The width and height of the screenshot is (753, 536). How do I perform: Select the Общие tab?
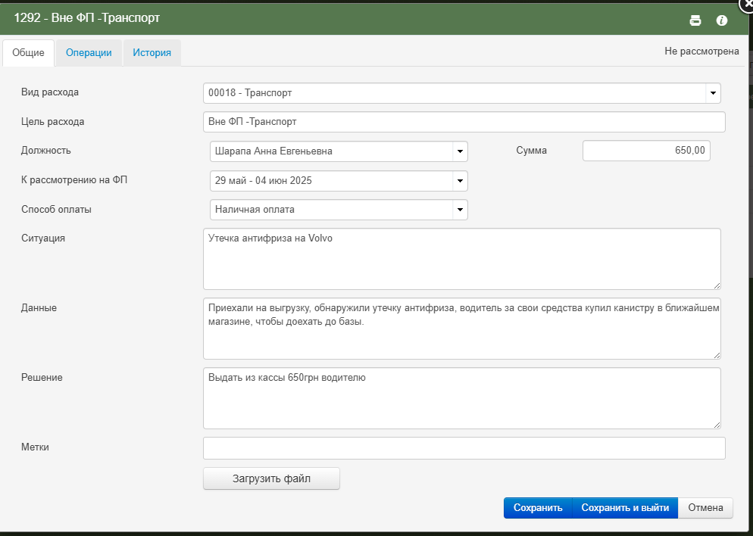click(28, 53)
